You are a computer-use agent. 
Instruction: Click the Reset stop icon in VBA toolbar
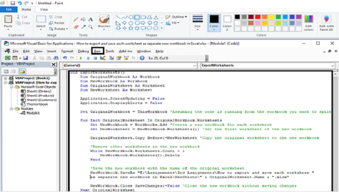click(95, 58)
